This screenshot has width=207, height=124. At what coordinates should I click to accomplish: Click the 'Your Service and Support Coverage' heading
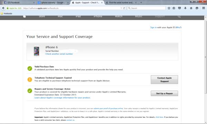coord(59,37)
